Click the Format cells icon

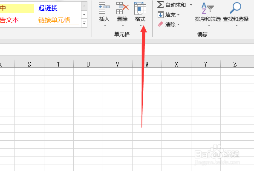point(140,8)
